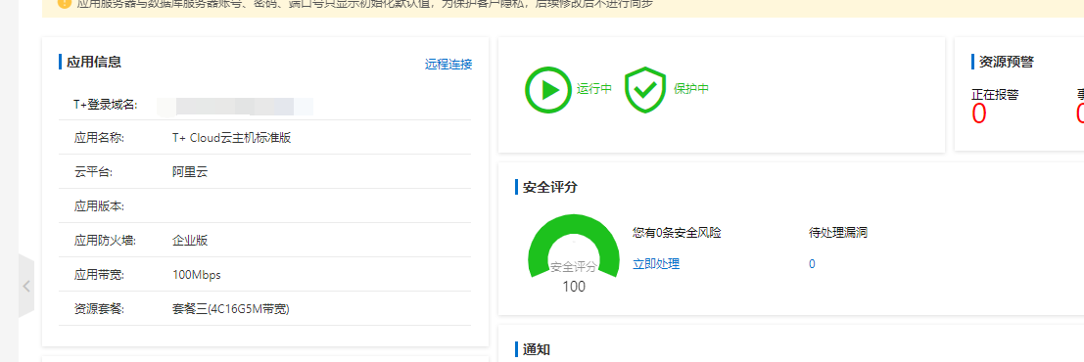
Task: Collapse the sidebar with left chevron handle
Action: pos(26,286)
